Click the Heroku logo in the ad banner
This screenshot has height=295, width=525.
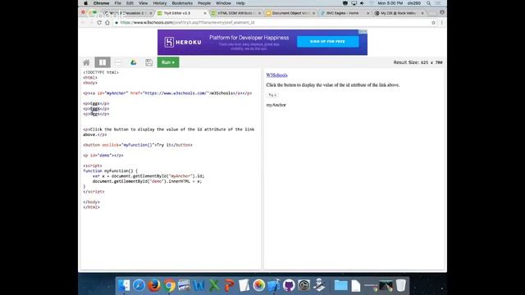click(x=183, y=42)
